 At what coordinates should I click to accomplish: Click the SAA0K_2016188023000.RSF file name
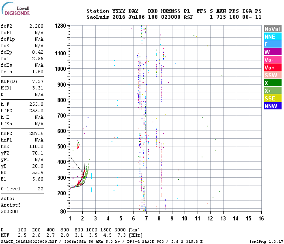[29, 242]
